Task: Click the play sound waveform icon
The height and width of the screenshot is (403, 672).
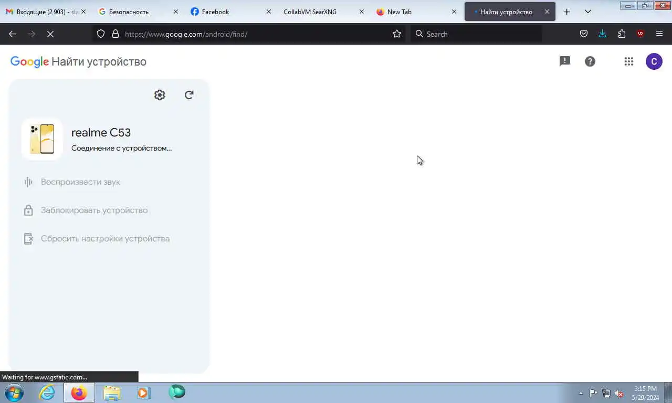Action: [28, 182]
